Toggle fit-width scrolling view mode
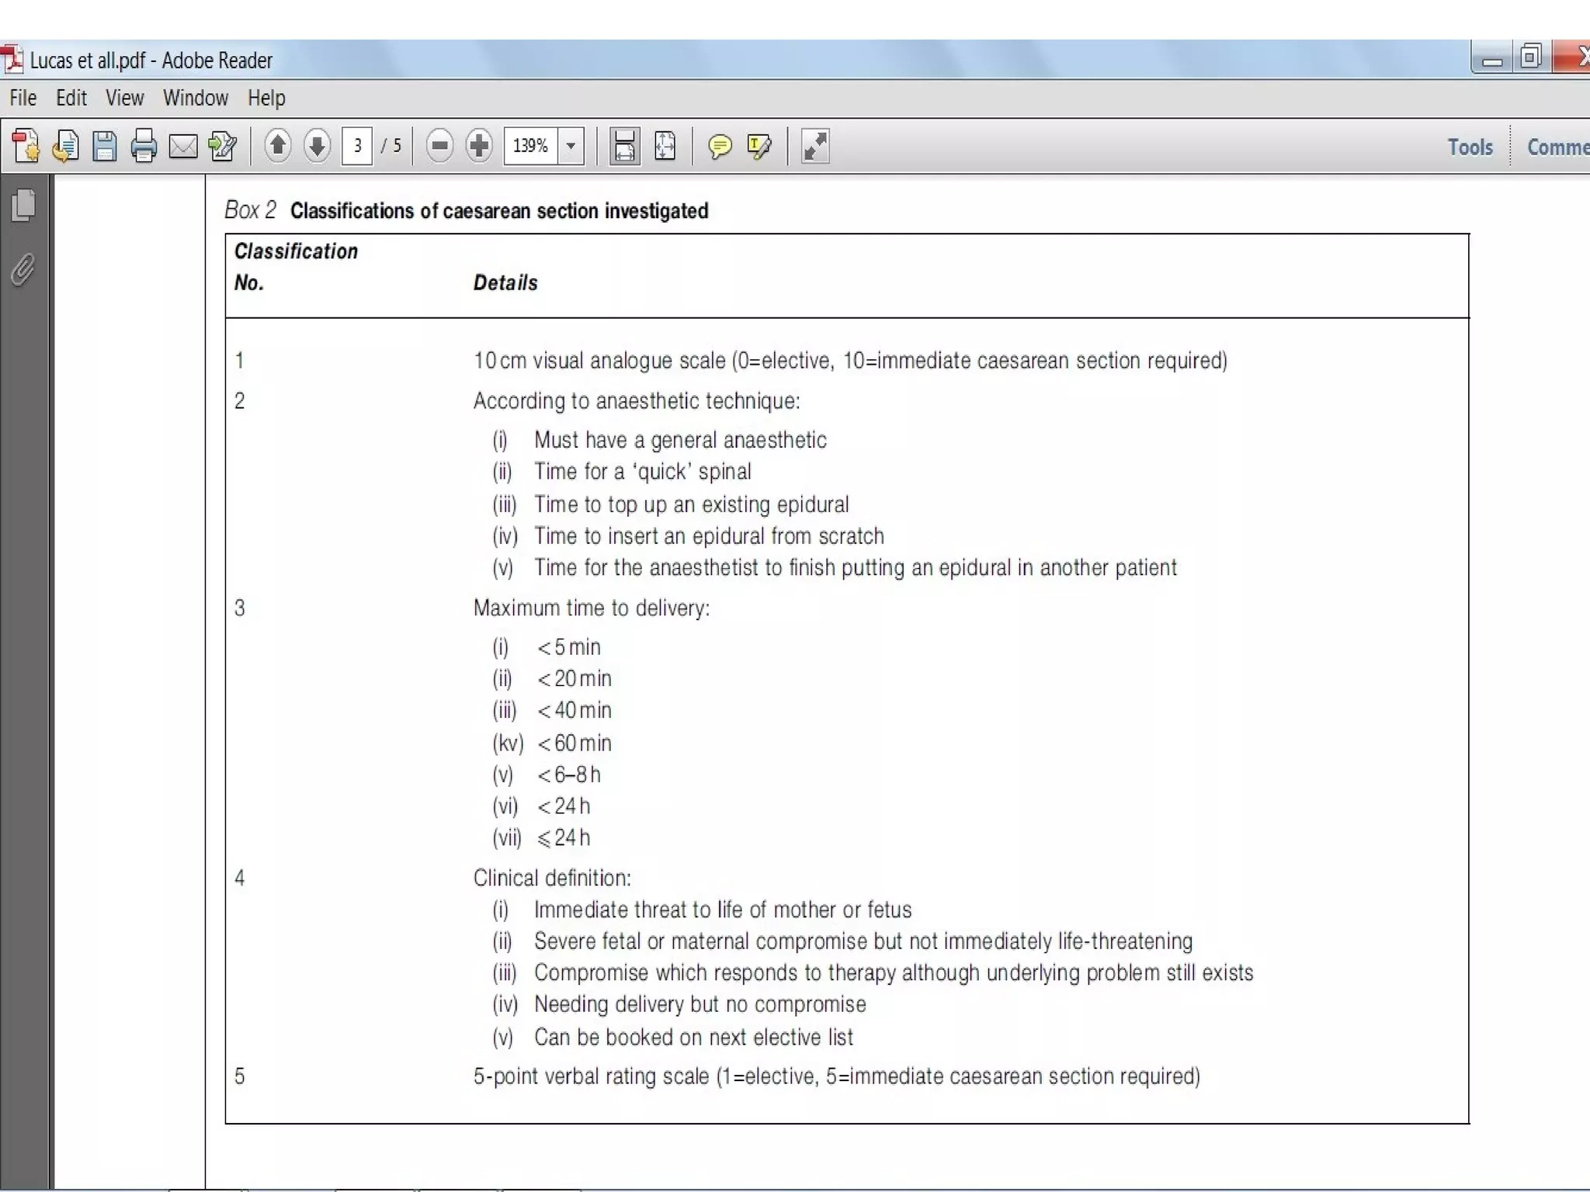1590x1192 pixels. (624, 146)
